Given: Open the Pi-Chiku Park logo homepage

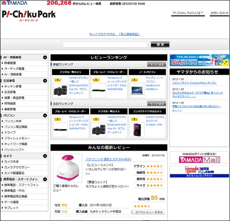Looking at the screenshot, I should pyautogui.click(x=29, y=16).
